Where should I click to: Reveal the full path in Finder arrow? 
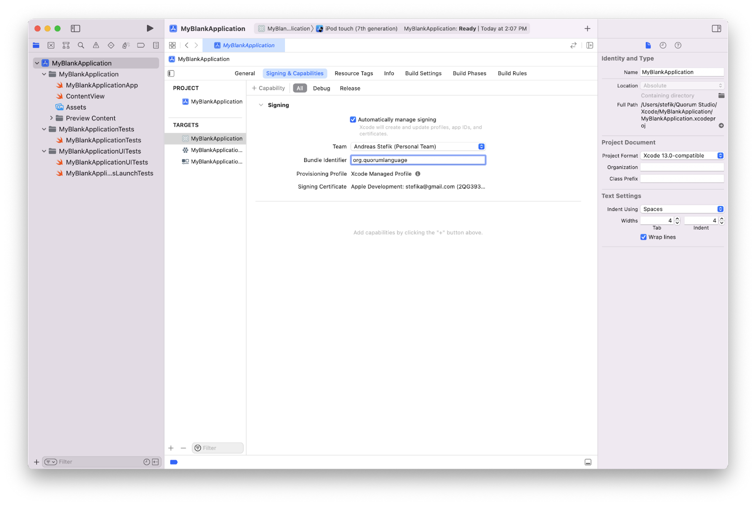pyautogui.click(x=721, y=126)
